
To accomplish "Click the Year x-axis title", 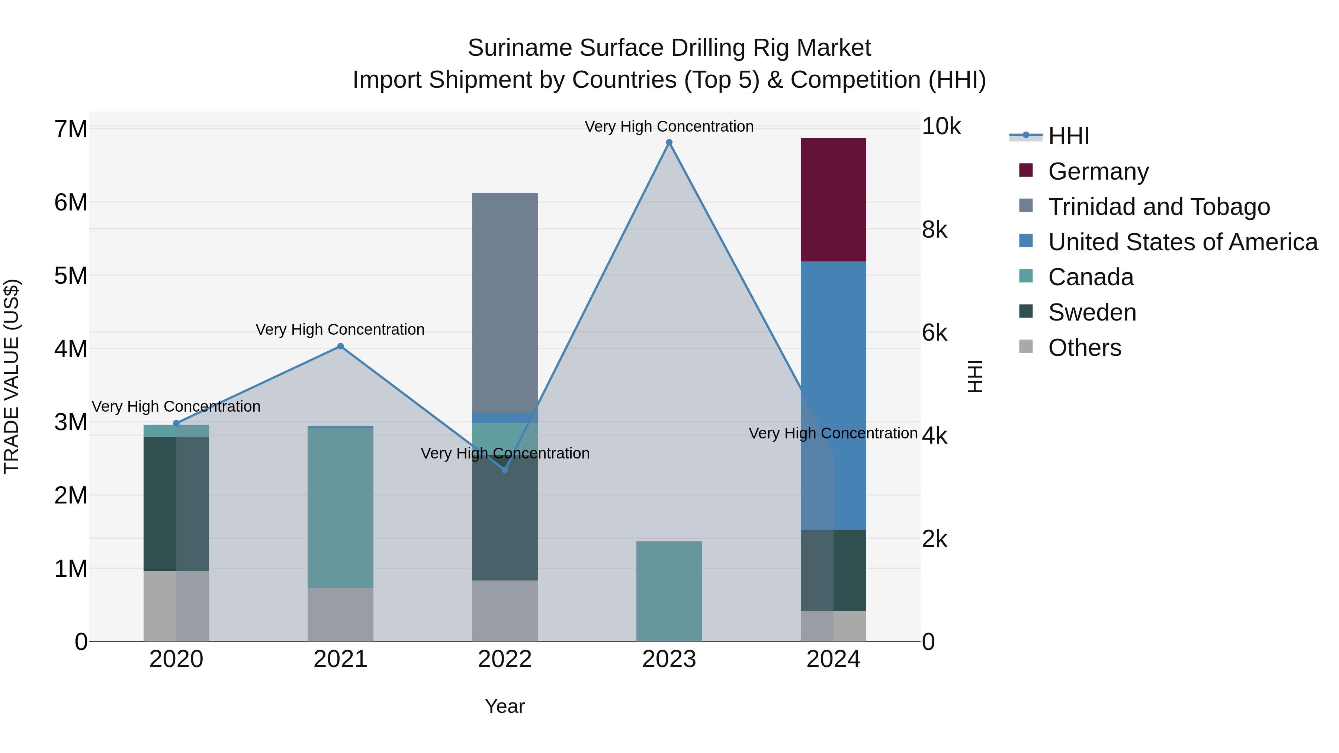I will coord(505,707).
